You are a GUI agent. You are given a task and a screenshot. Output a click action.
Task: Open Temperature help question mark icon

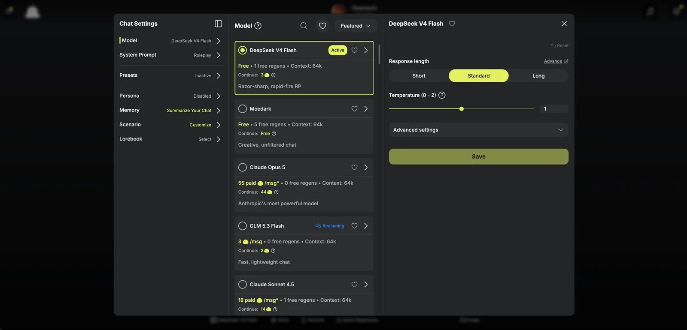coord(442,95)
